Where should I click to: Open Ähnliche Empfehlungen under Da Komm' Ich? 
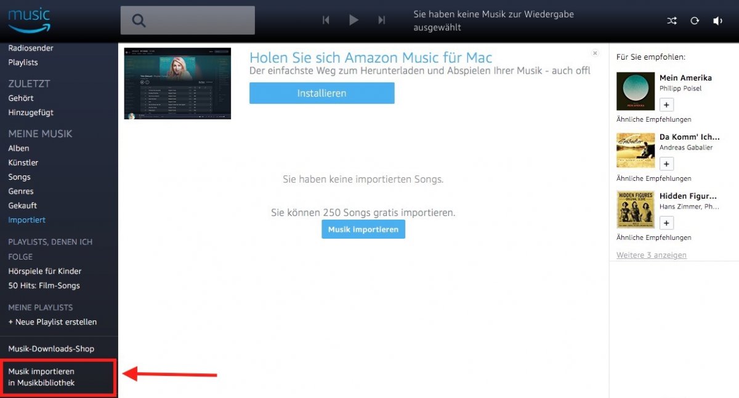click(x=654, y=178)
